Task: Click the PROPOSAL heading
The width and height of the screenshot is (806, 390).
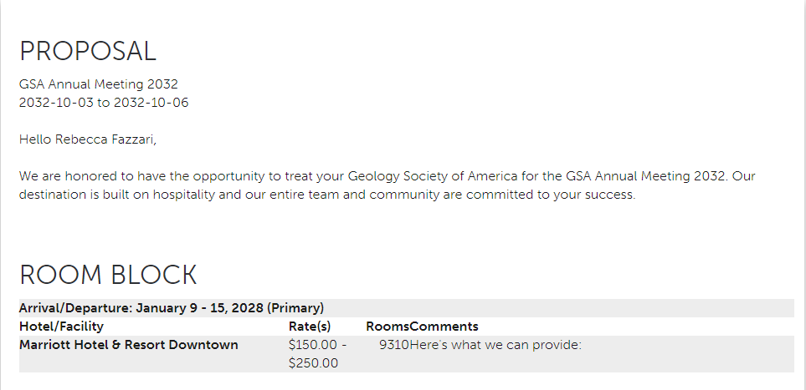Action: pyautogui.click(x=87, y=51)
